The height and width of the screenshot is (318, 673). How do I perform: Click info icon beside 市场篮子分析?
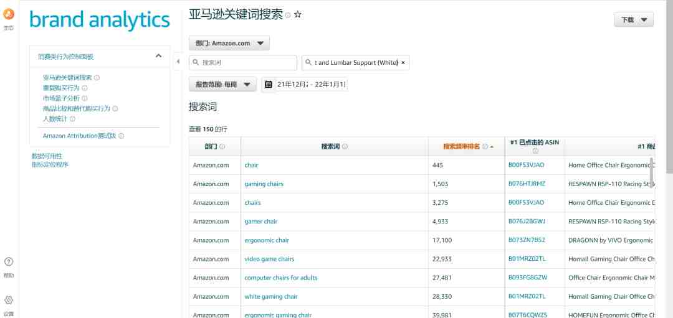point(85,98)
